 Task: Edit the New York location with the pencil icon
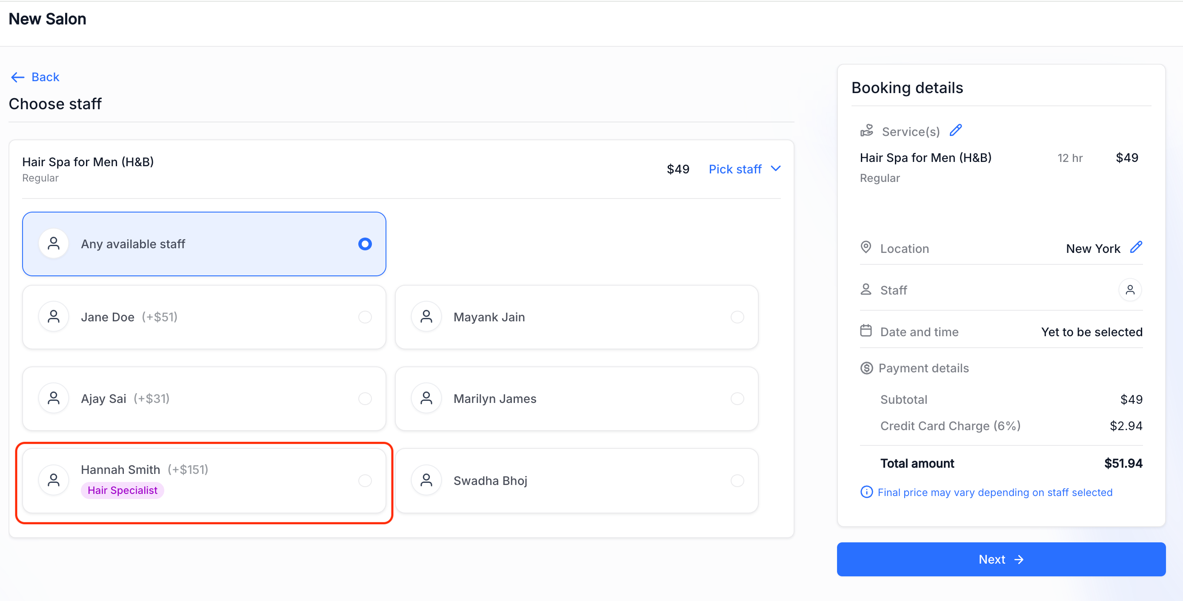(x=1136, y=247)
